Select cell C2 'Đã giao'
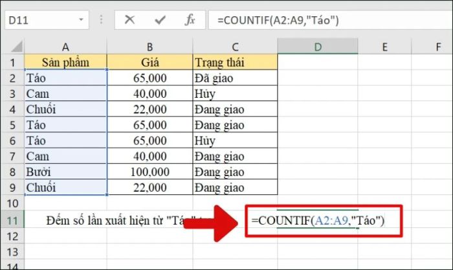 click(x=235, y=78)
